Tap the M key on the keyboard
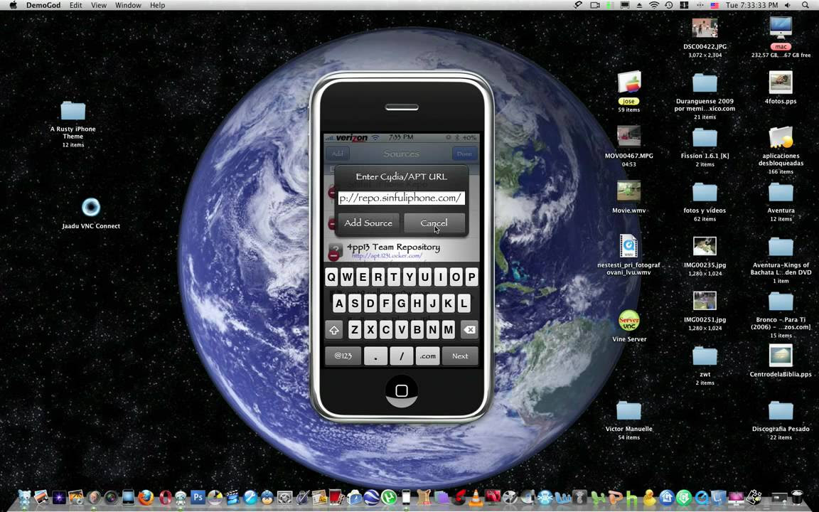This screenshot has width=819, height=512. tap(448, 330)
